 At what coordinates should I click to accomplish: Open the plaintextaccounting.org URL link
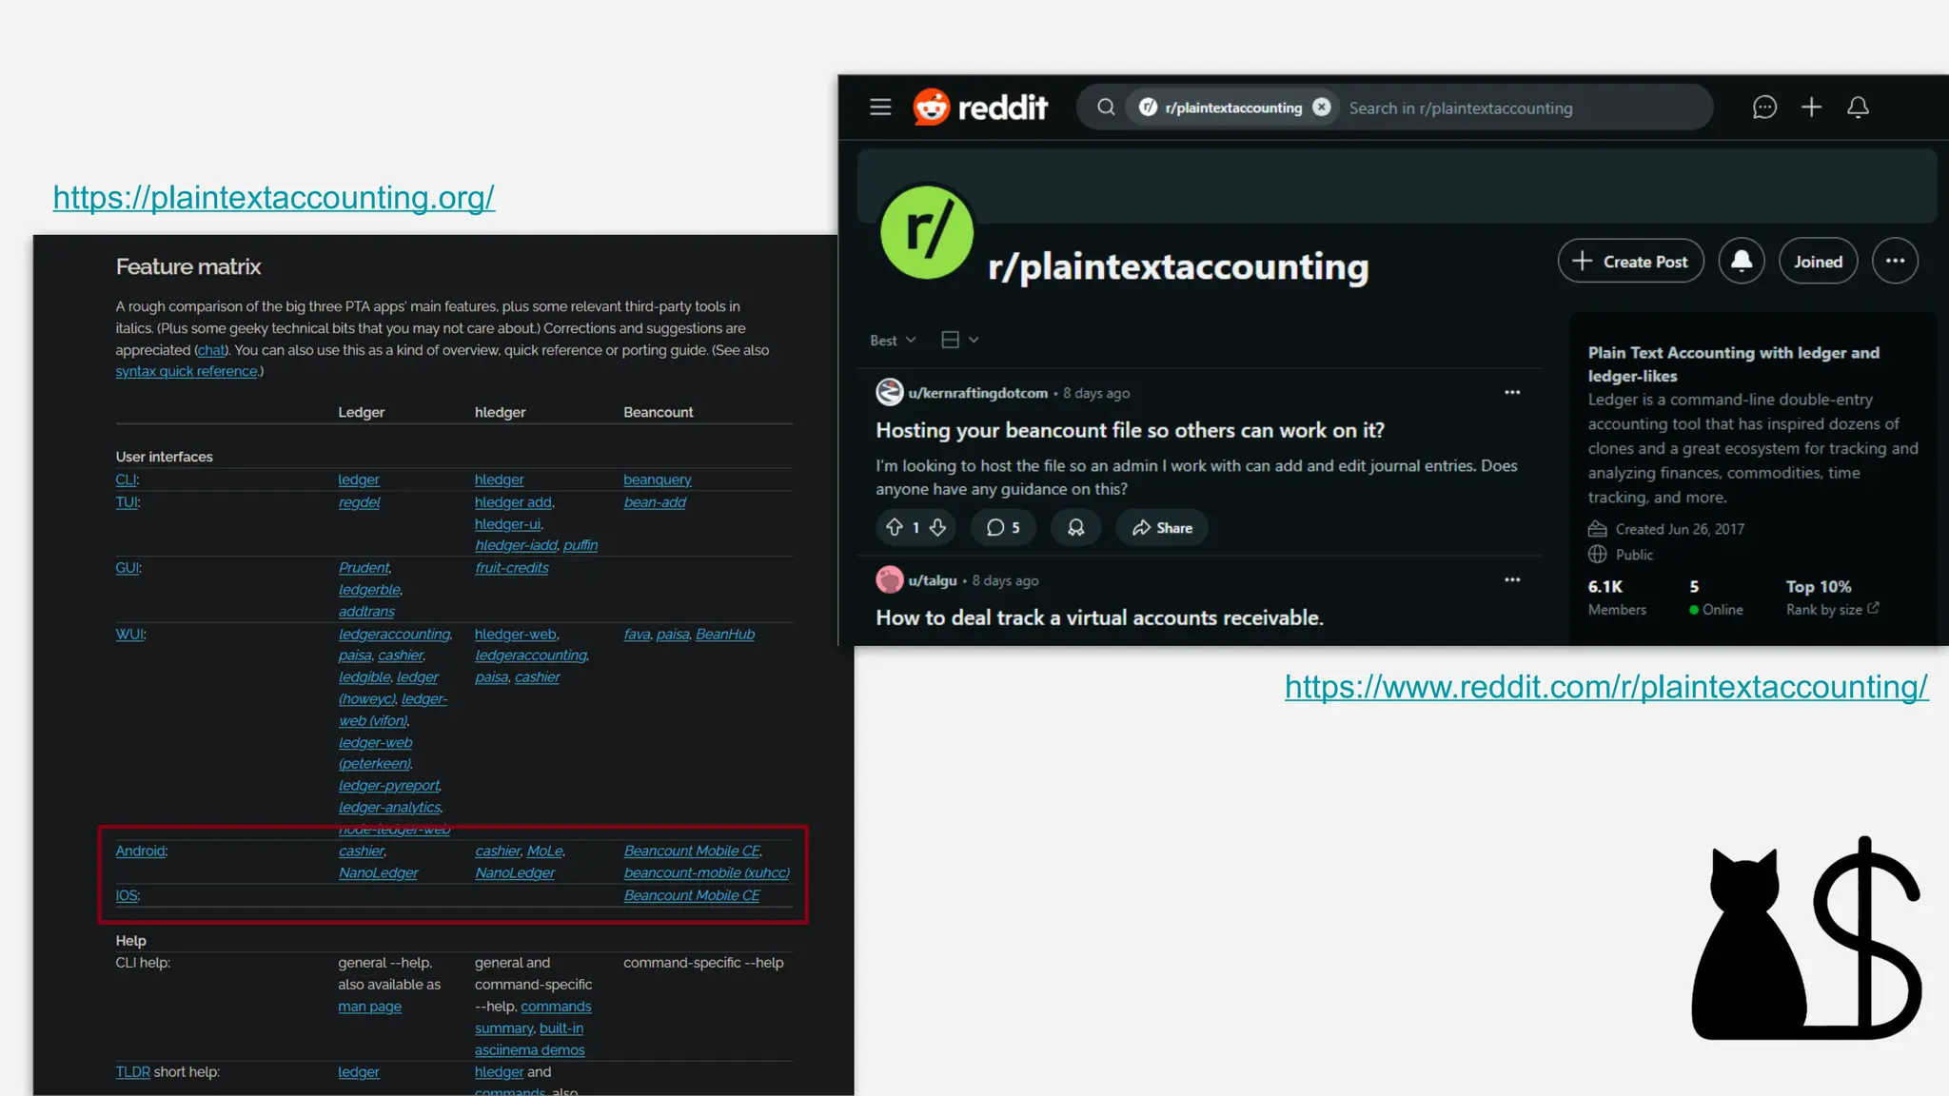[x=274, y=197]
